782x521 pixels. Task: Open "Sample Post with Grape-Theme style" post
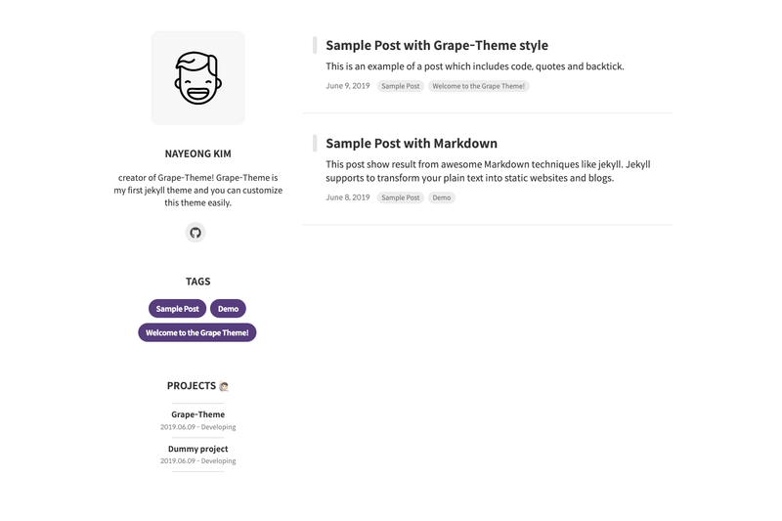coord(437,45)
